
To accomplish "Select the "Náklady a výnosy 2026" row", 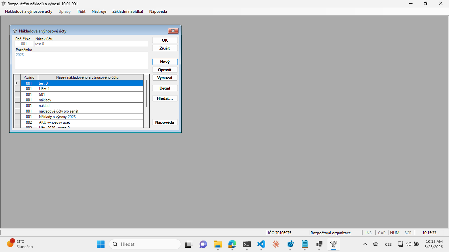I will (79, 117).
